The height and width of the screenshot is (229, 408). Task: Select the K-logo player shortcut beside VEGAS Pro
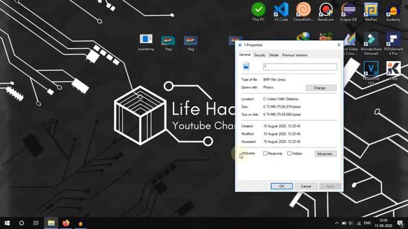[393, 71]
